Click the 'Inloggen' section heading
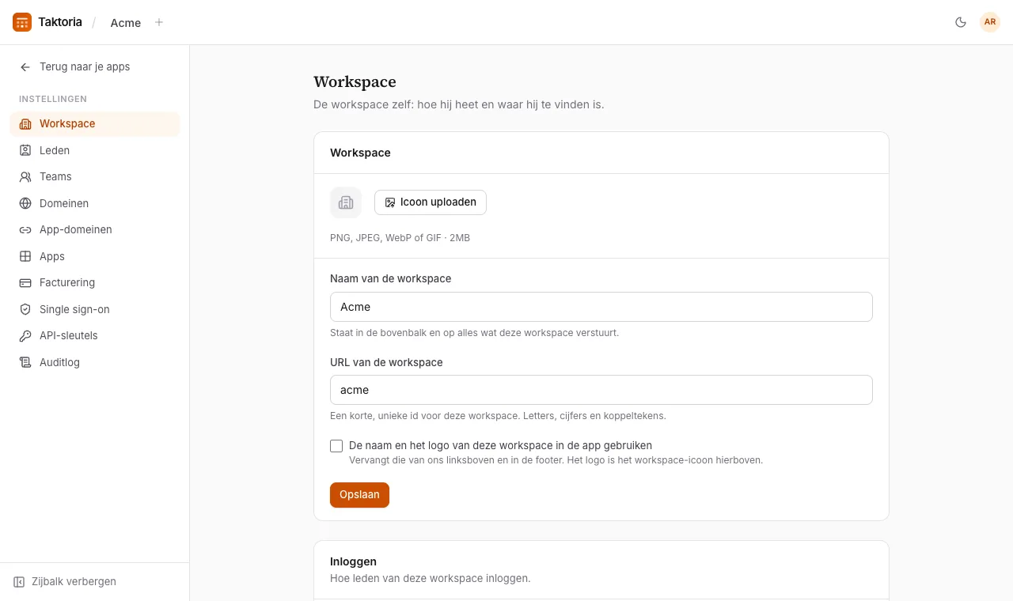The height and width of the screenshot is (601, 1013). (353, 561)
